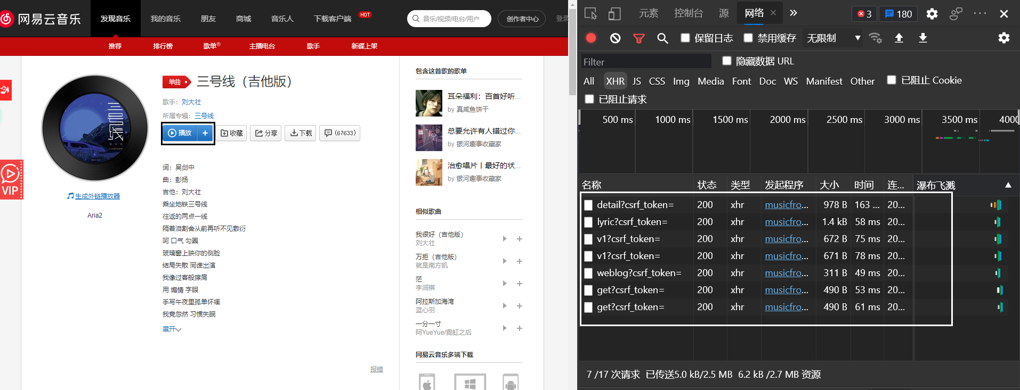Open the DevTools feedback people icon
Viewport: 1020px width, 390px height.
956,13
